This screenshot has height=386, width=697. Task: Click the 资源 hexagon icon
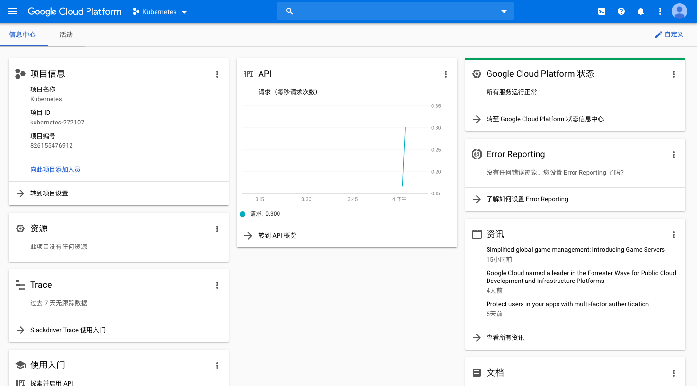[x=20, y=228]
